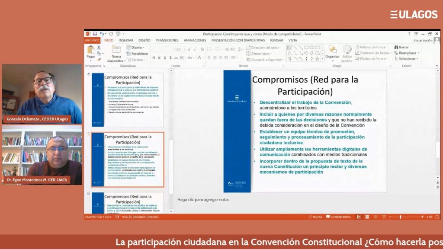The height and width of the screenshot is (249, 443).
Task: Click the Cut scissors icon
Action: point(99,48)
